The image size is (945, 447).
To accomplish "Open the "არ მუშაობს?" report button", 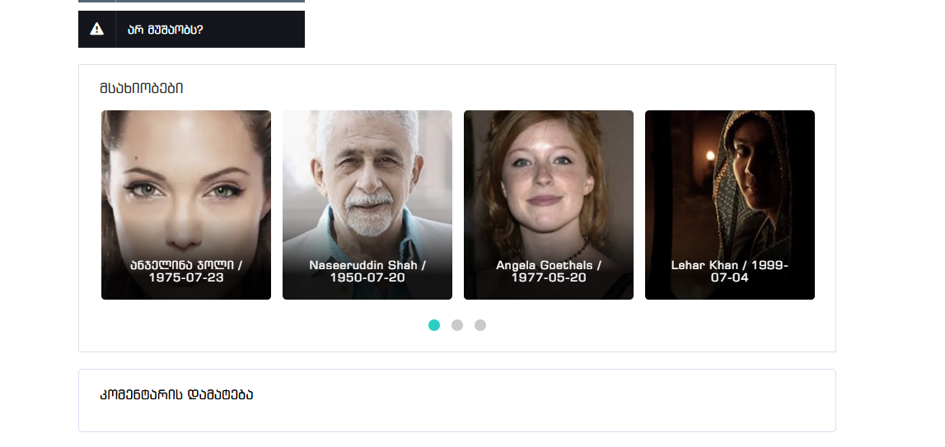I will pyautogui.click(x=191, y=29).
